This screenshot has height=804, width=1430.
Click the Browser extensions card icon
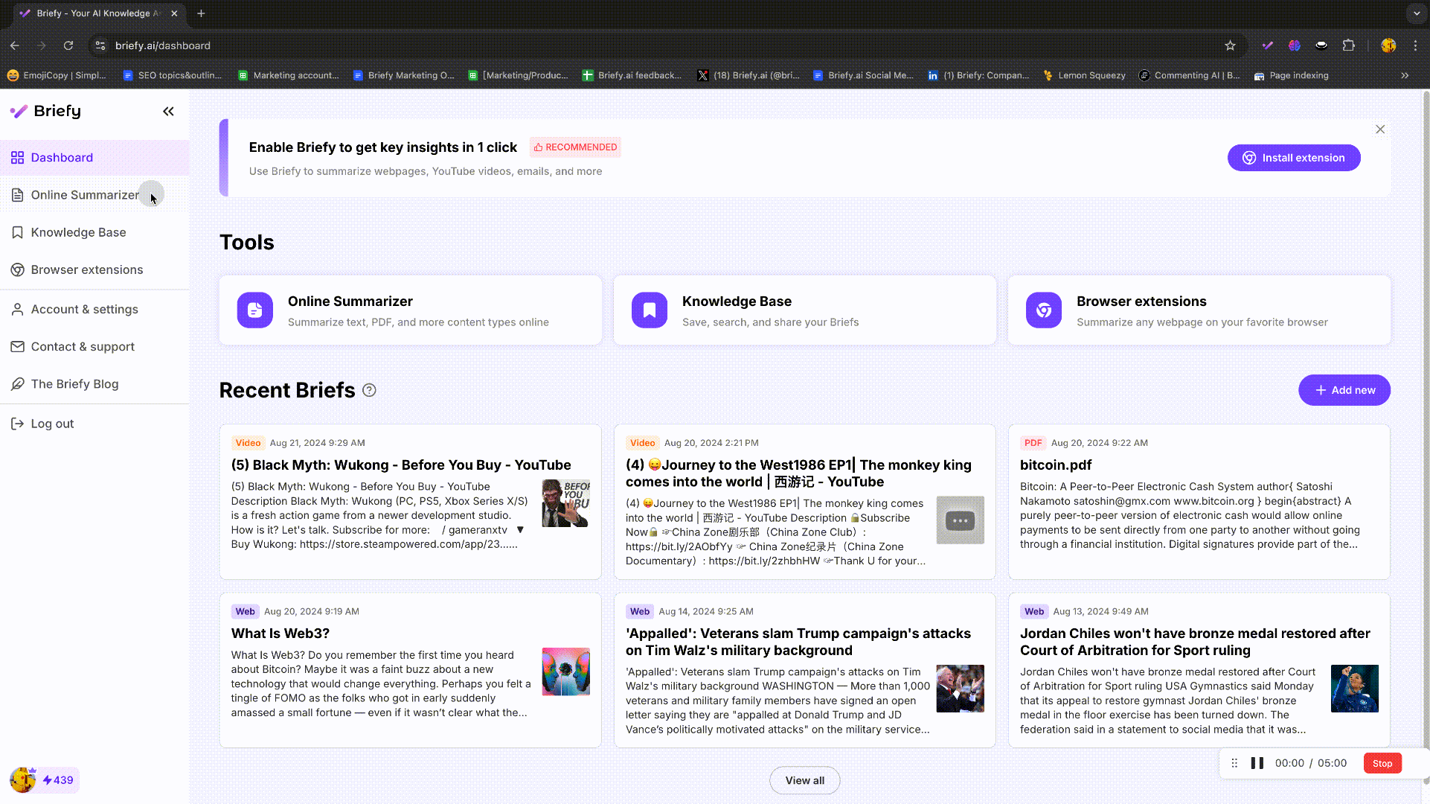pyautogui.click(x=1043, y=310)
